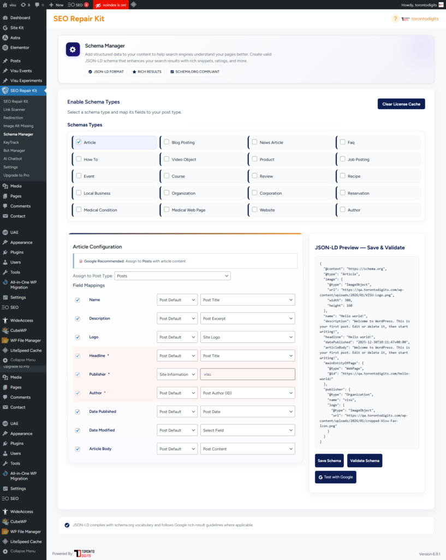Click the Clear License Cache button
Viewport: 446px width, 560px height.
401,104
